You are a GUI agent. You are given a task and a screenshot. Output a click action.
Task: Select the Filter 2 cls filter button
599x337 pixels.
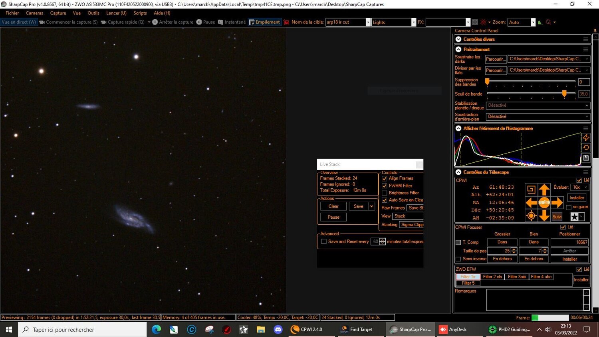point(492,276)
